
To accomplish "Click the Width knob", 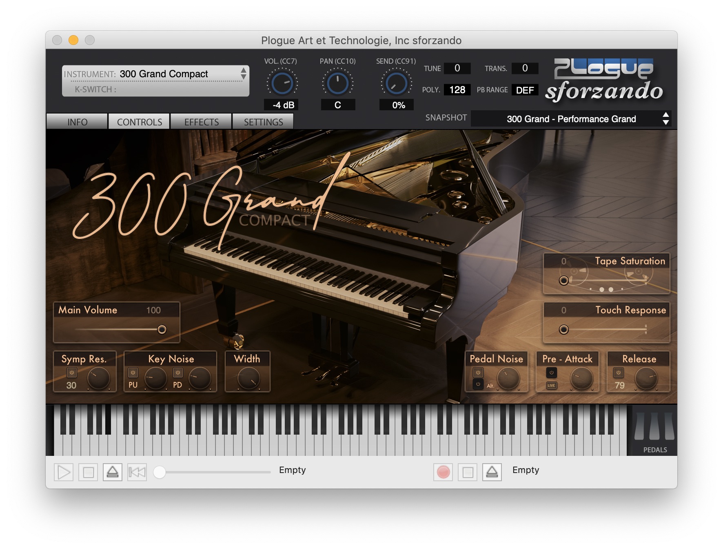I will (x=248, y=378).
